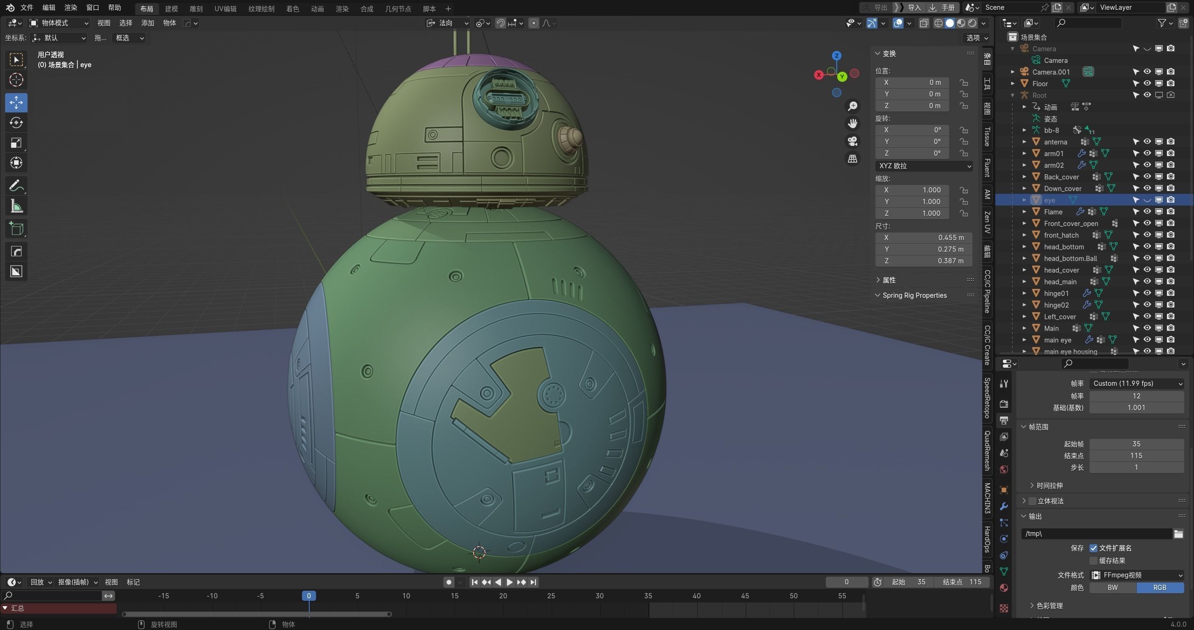Browse for output folder next to /tmp\

pos(1179,534)
